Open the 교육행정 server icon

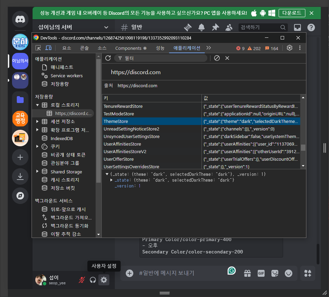pyautogui.click(x=20, y=118)
